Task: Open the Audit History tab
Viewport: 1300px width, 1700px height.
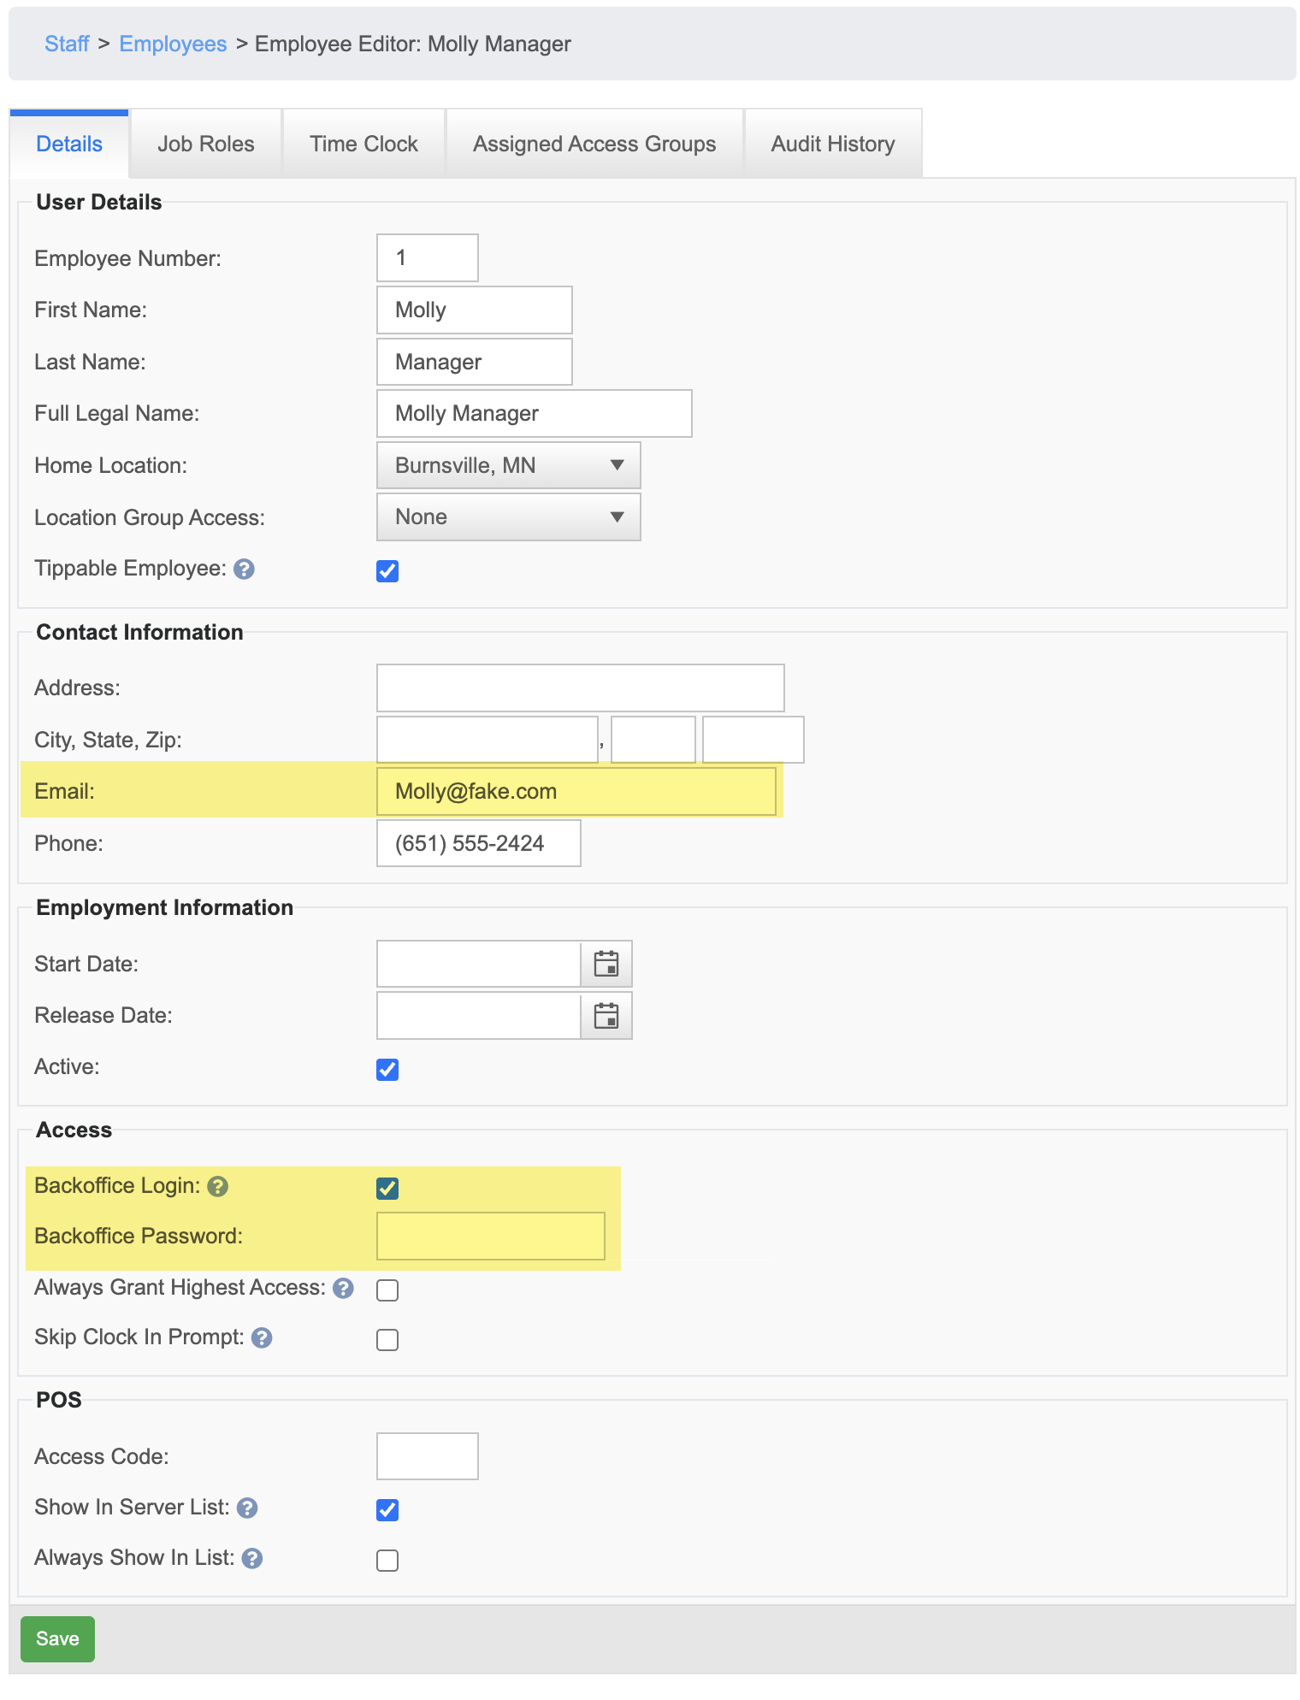Action: point(832,145)
